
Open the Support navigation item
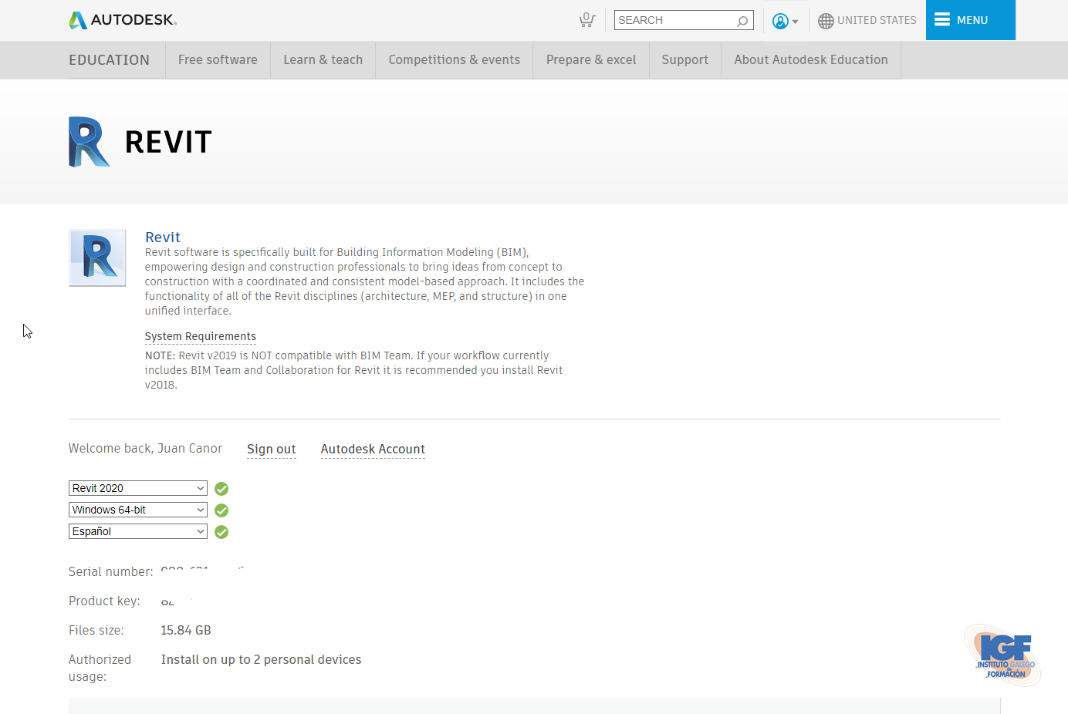point(684,59)
